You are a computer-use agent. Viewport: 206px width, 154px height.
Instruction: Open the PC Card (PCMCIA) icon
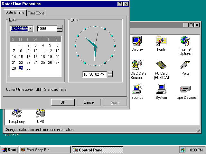pos(161,65)
